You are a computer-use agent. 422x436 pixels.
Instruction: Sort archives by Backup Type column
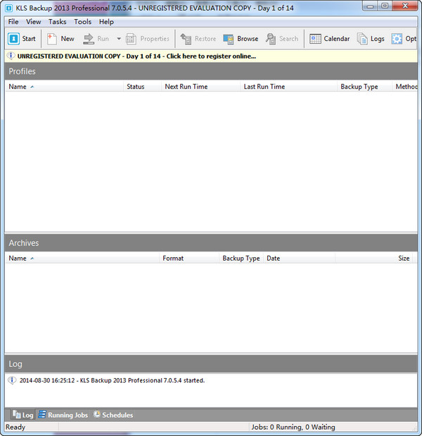click(x=241, y=258)
